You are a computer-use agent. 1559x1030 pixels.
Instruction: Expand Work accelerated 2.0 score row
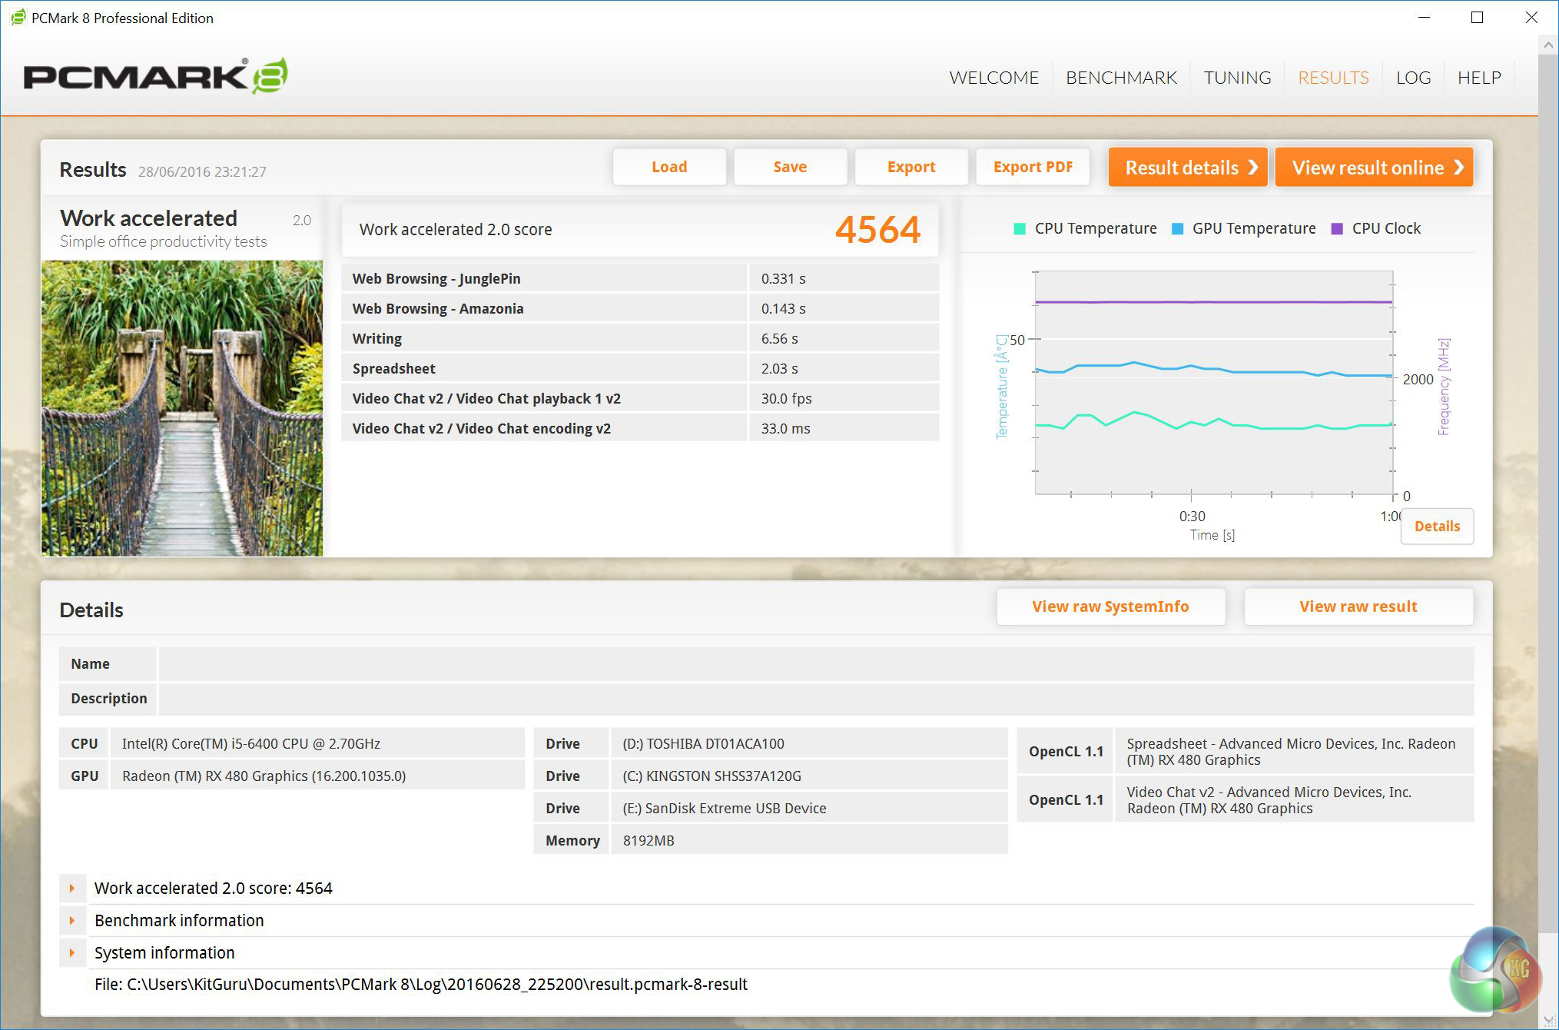(72, 888)
